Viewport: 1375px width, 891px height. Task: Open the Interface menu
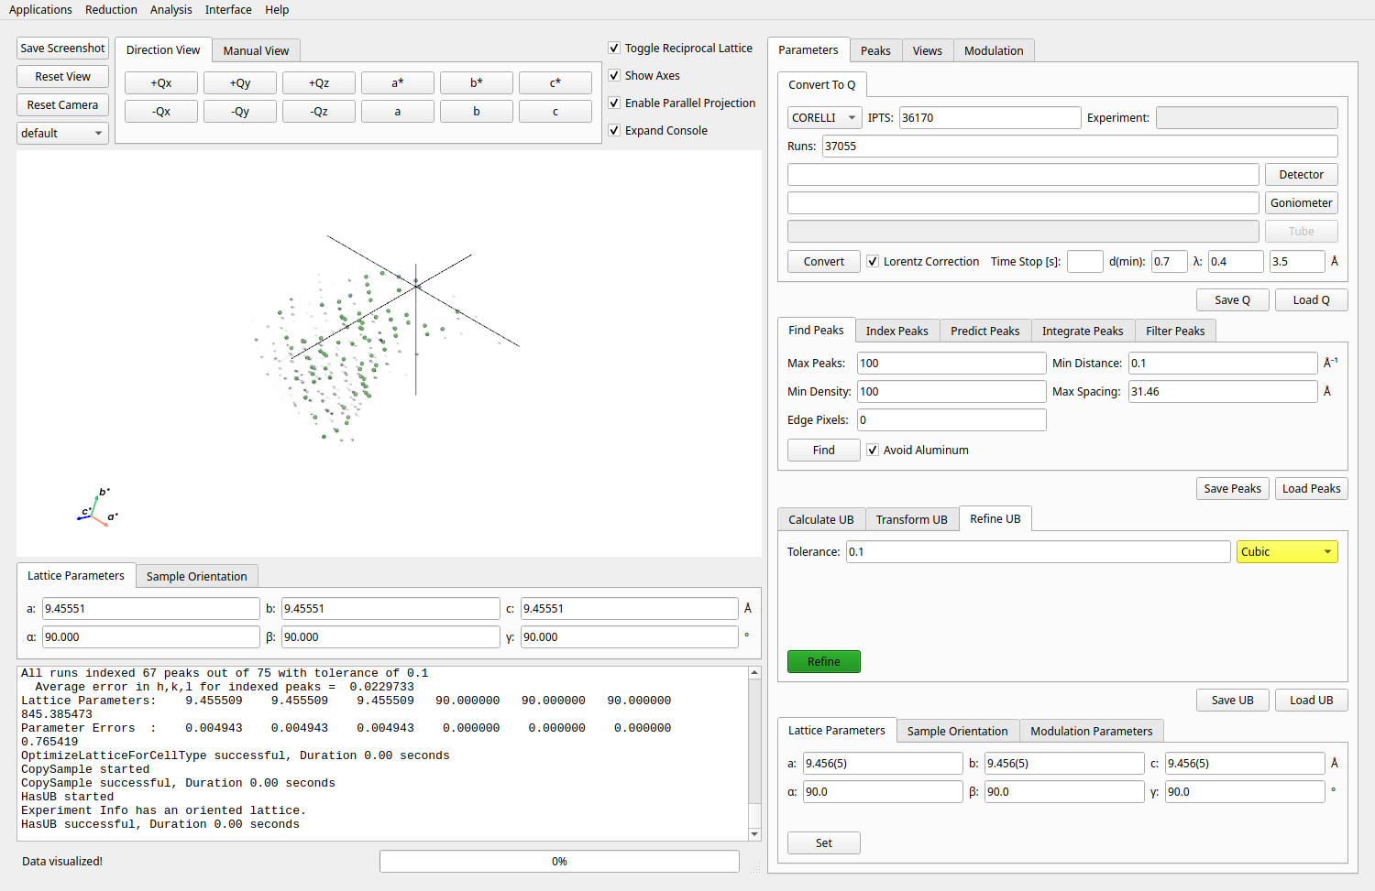point(228,9)
